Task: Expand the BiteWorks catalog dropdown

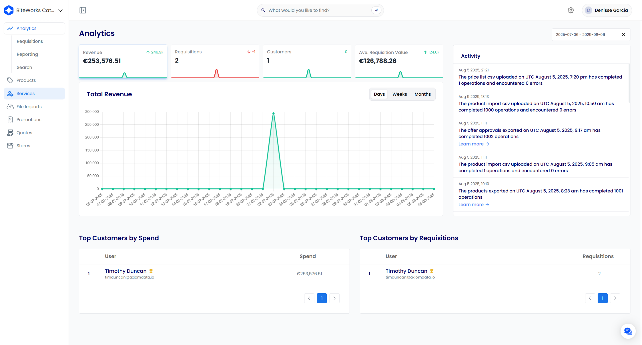Action: point(60,11)
